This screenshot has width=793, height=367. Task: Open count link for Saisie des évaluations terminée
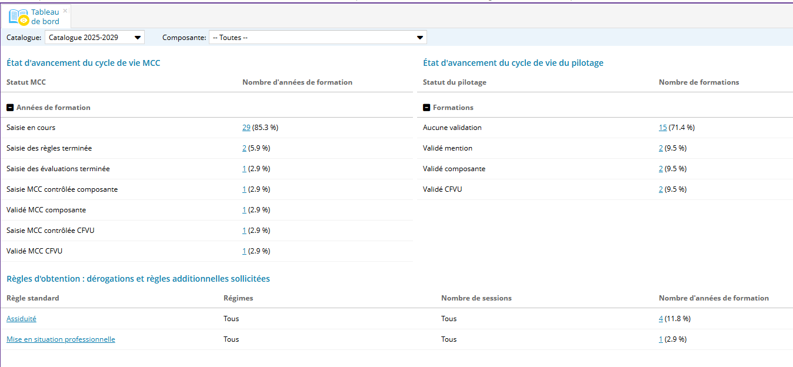(244, 169)
